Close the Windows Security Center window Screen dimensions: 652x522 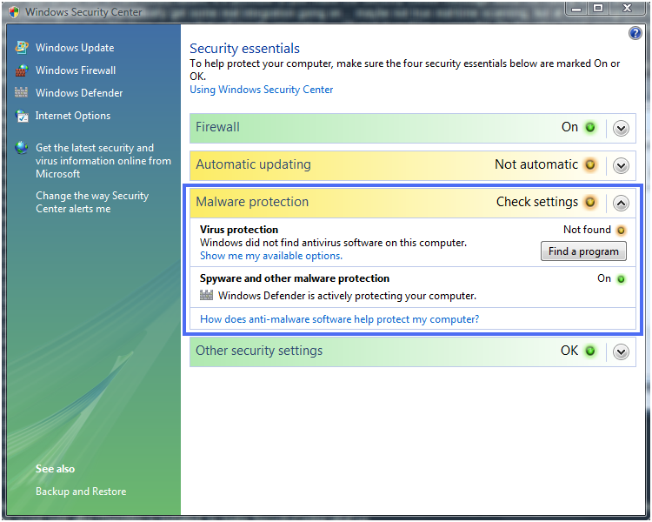click(627, 9)
